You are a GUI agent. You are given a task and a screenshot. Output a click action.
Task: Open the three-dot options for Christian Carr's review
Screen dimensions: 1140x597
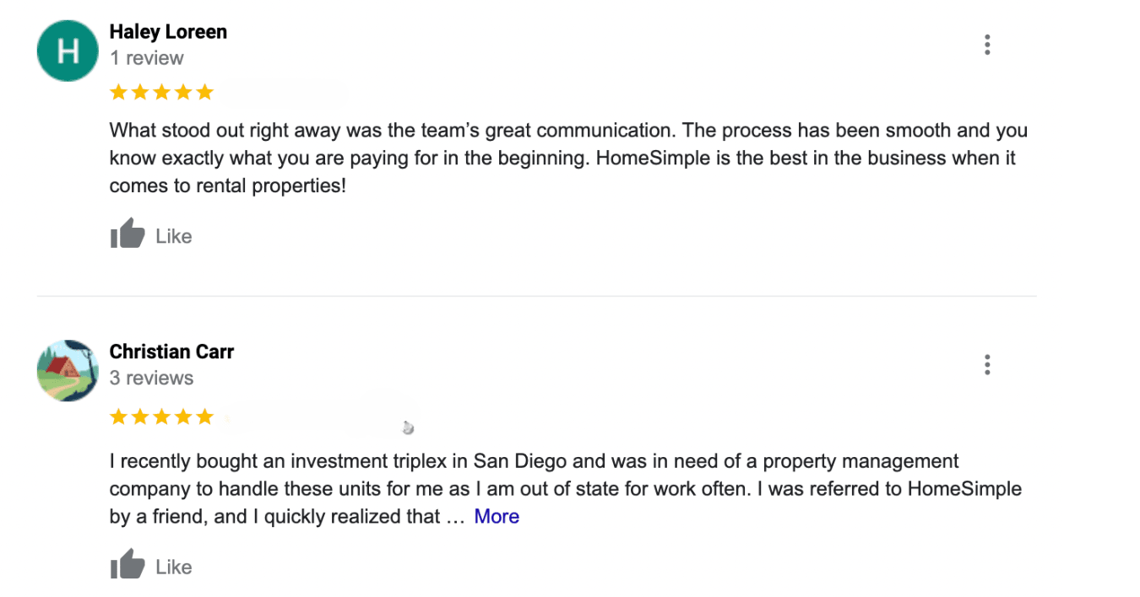(x=986, y=365)
